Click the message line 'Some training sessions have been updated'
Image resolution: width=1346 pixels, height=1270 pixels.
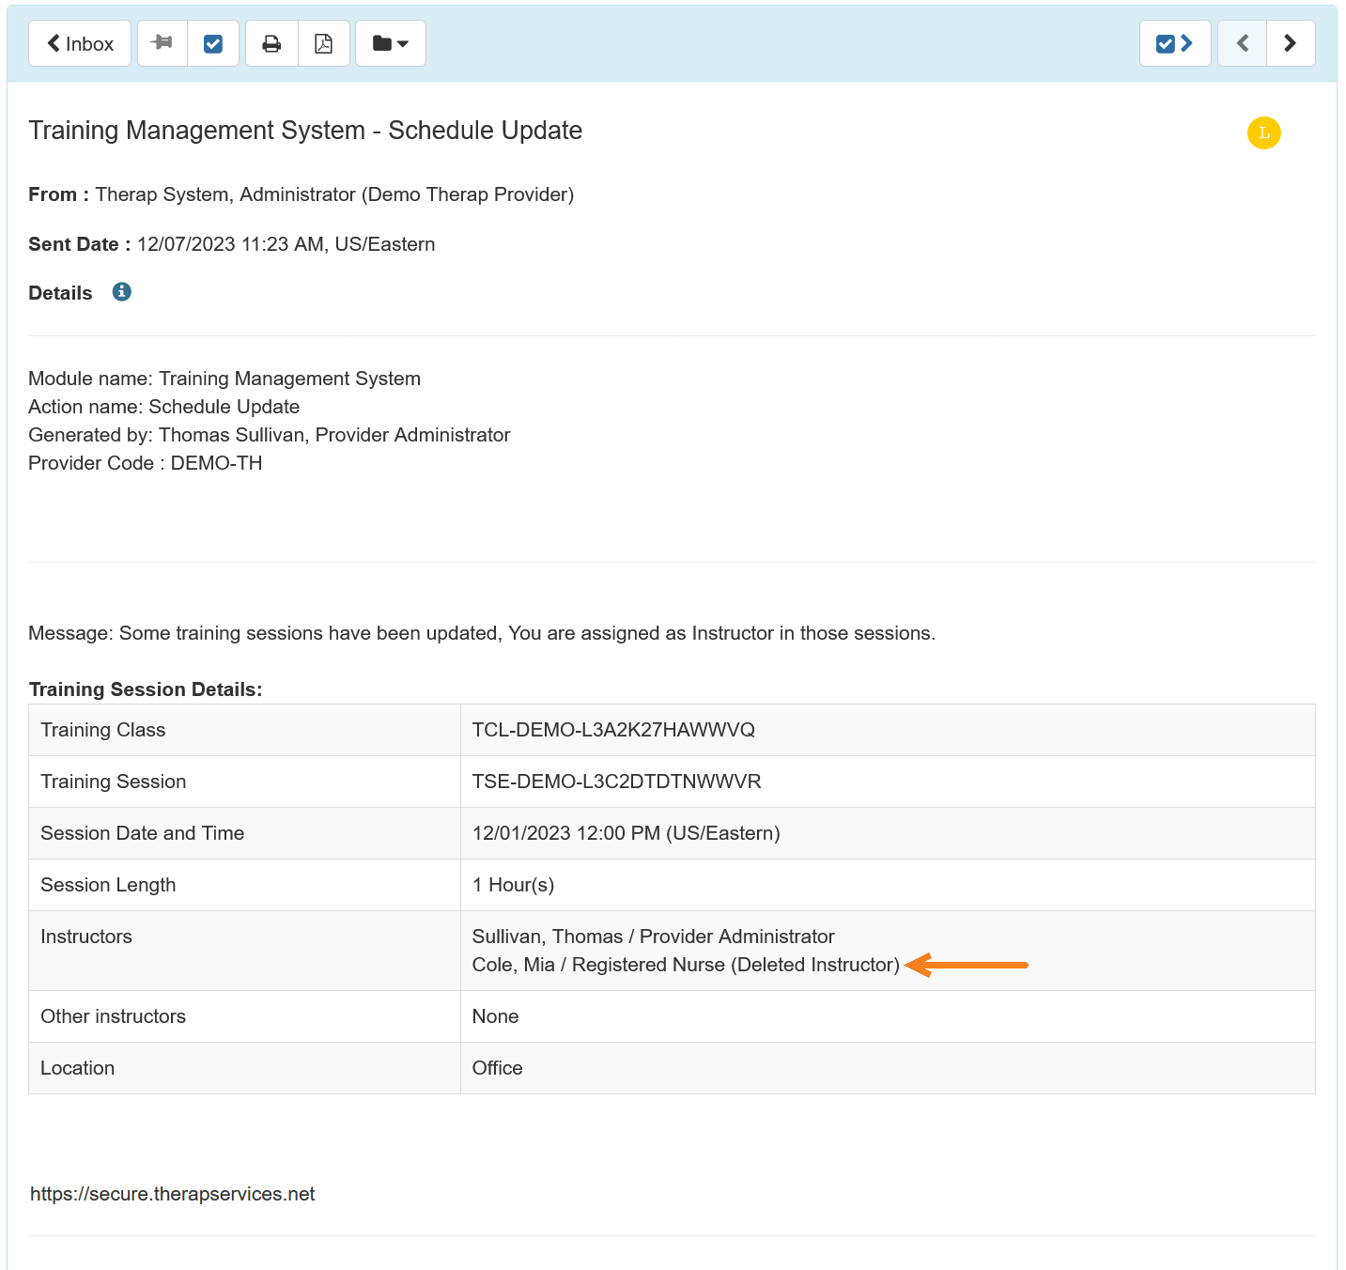pyautogui.click(x=310, y=633)
